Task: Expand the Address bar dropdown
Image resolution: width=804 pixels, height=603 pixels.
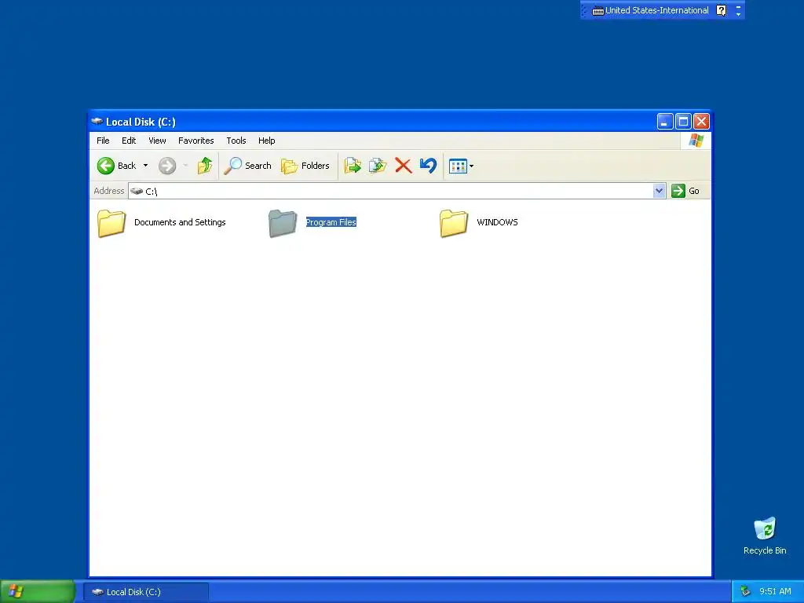Action: click(x=660, y=191)
